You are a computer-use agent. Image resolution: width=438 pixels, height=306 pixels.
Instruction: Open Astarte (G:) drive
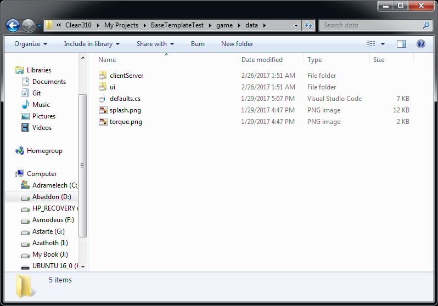coord(48,231)
